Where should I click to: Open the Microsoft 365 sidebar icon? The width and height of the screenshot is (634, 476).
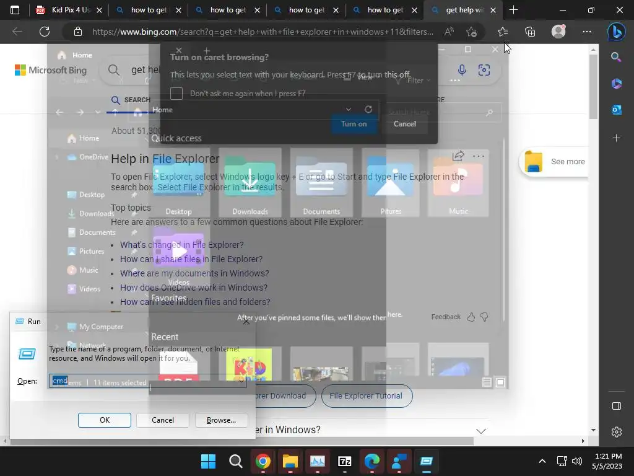point(616,84)
